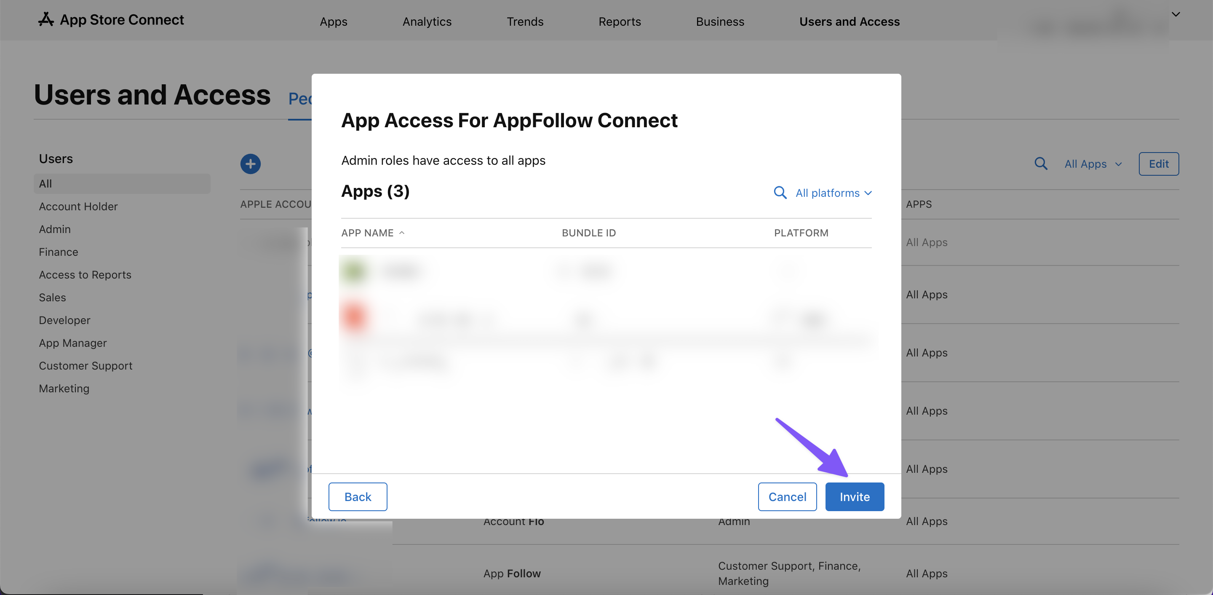Click the Invite button
This screenshot has height=595, width=1213.
click(x=854, y=496)
